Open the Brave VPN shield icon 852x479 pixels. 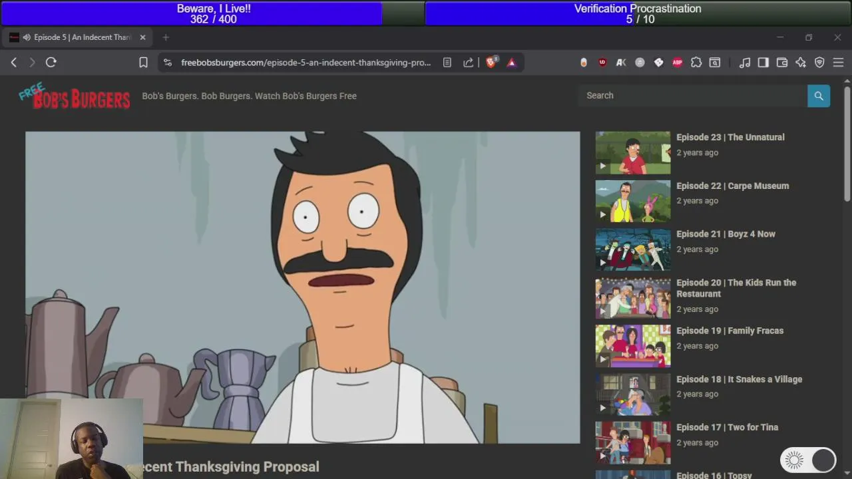pyautogui.click(x=819, y=63)
